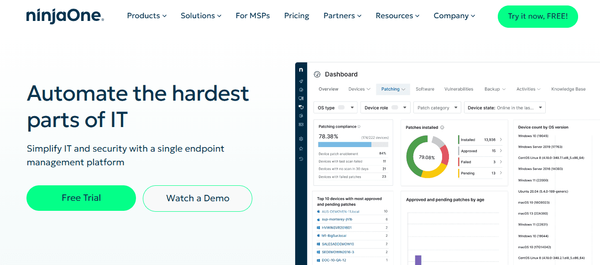Open the Patch category dropdown
The width and height of the screenshot is (600, 265).
(437, 108)
